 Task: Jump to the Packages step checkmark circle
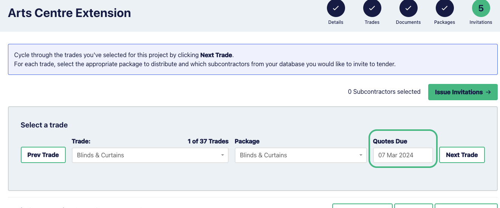[445, 8]
